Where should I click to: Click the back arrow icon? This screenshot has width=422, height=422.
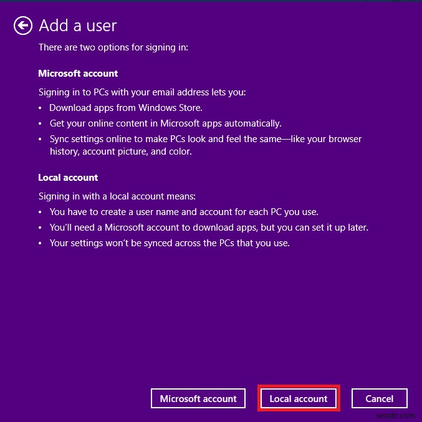(23, 26)
